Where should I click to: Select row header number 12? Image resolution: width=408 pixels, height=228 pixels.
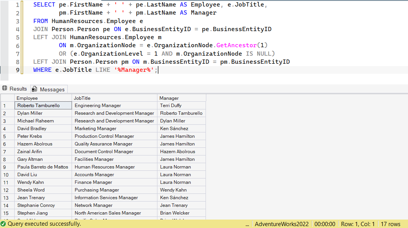(x=8, y=190)
